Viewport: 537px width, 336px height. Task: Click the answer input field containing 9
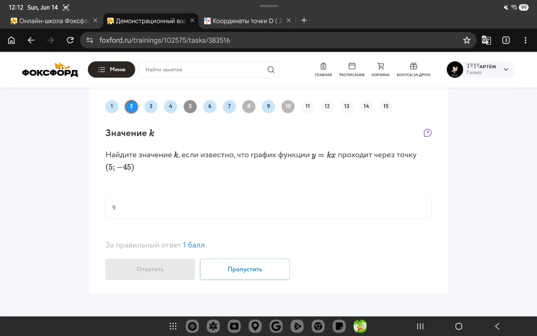point(268,208)
